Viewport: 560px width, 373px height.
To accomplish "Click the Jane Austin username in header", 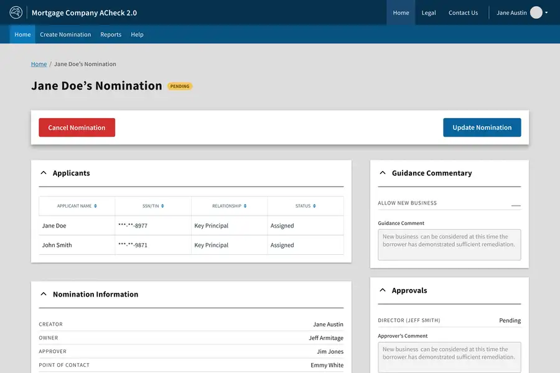I will pos(511,12).
